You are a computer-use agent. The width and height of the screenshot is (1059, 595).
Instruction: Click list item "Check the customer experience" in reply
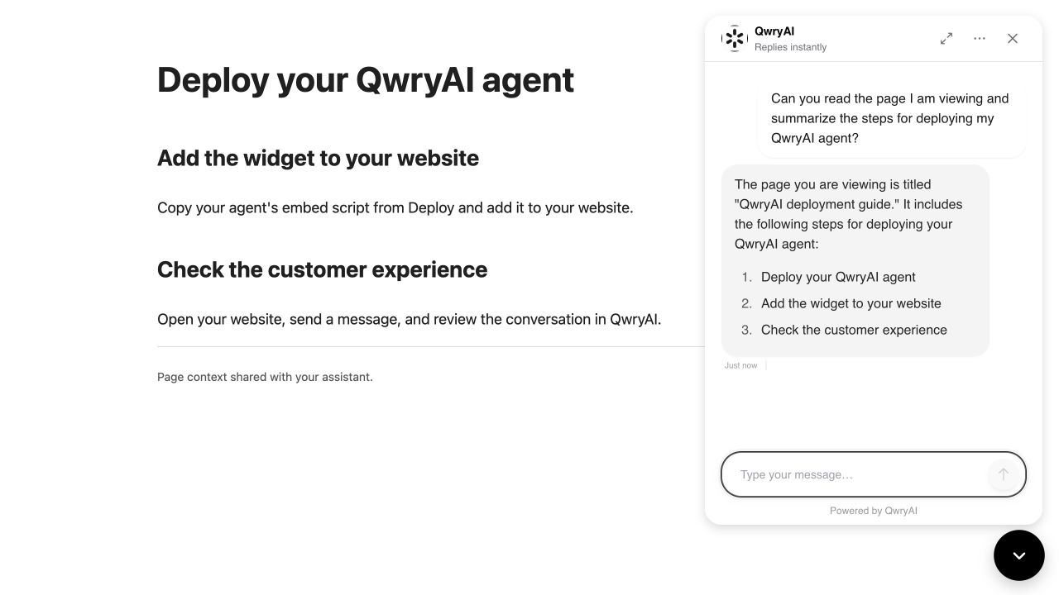[854, 330]
